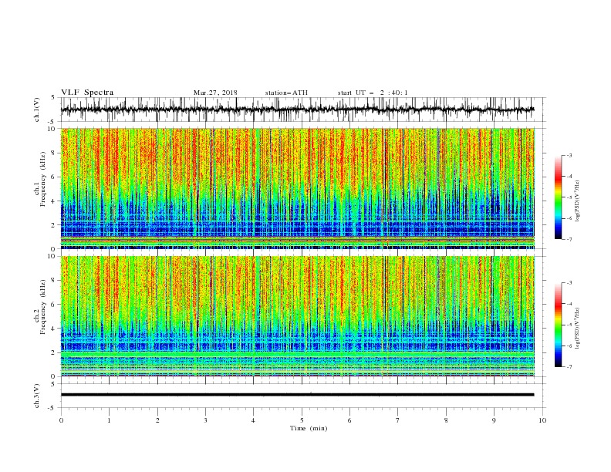Click the ch.2 color bar 'log(PSD)(V²/Hz)' label

coord(578,328)
